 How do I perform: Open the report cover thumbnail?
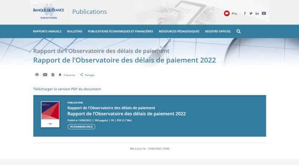point(50,114)
